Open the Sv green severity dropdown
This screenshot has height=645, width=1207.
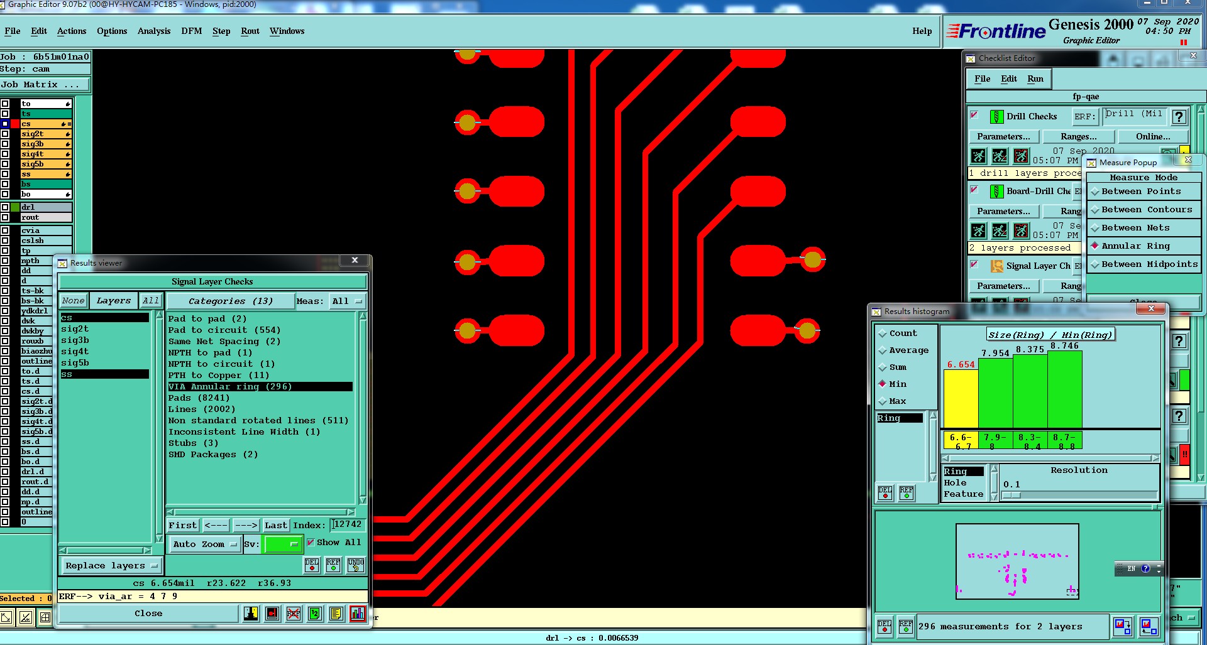283,545
